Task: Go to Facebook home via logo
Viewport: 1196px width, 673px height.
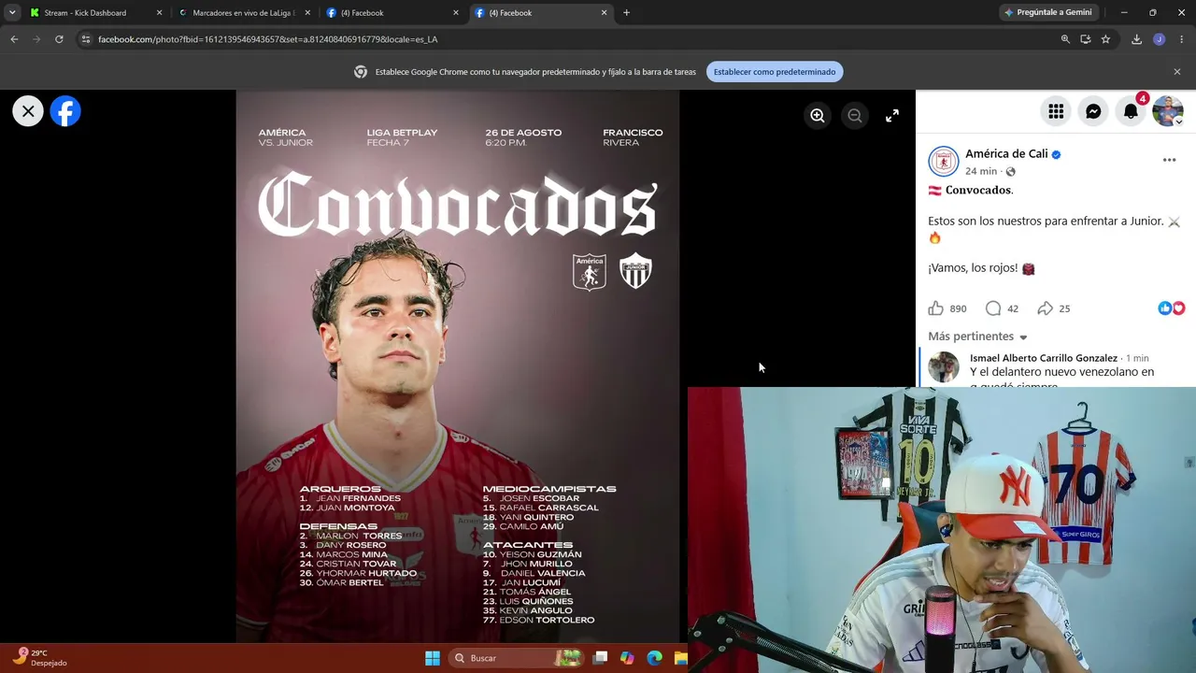Action: click(x=65, y=111)
